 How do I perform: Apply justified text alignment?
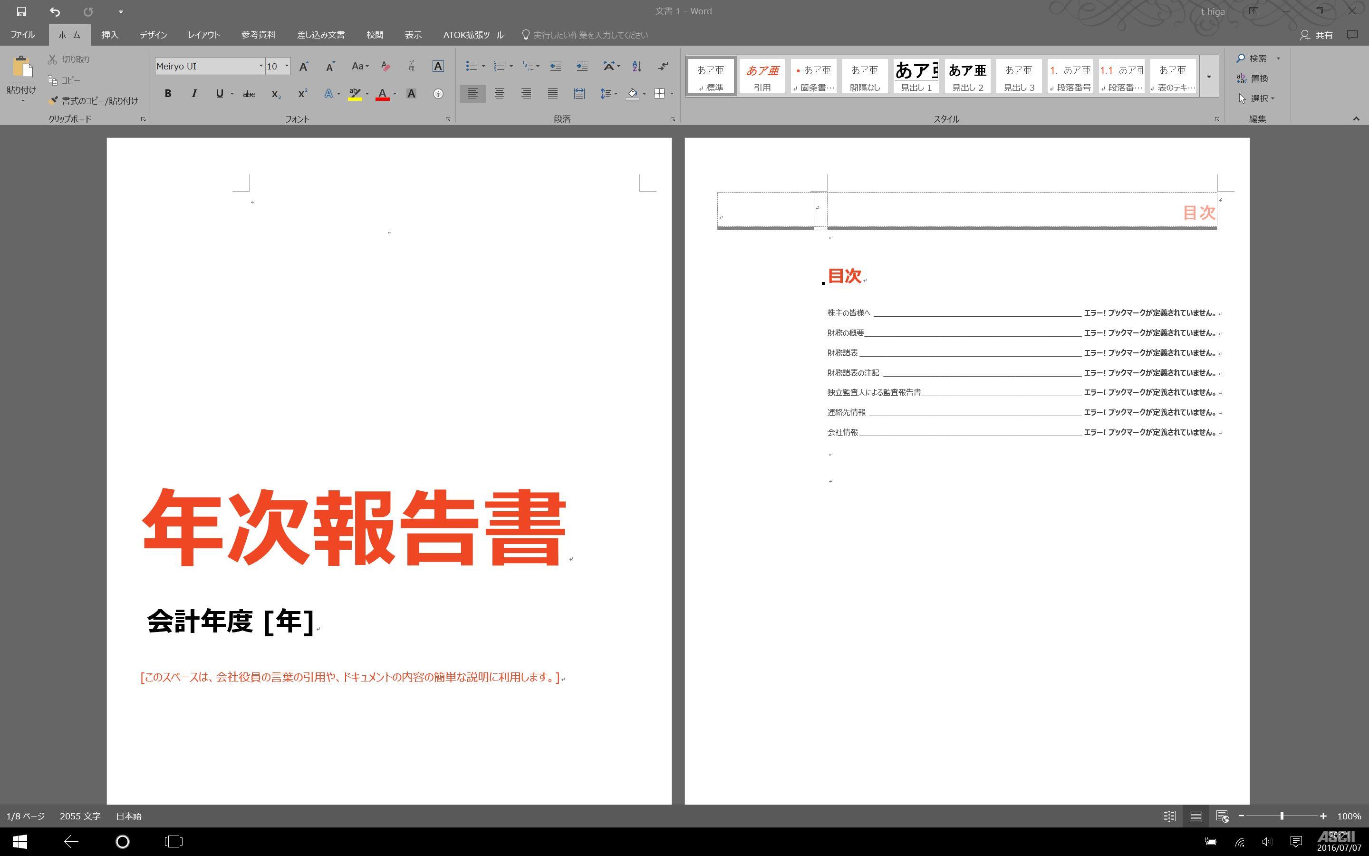click(552, 94)
